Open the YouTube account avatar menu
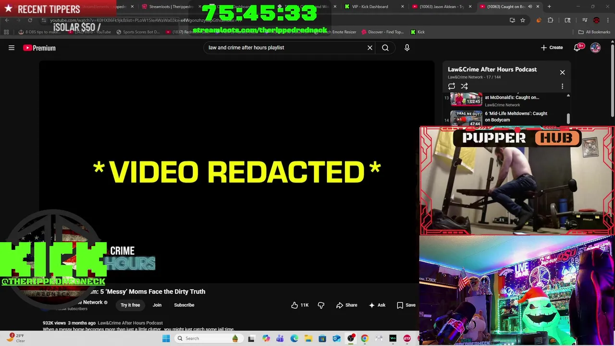Viewport: 615px width, 346px height. point(595,48)
